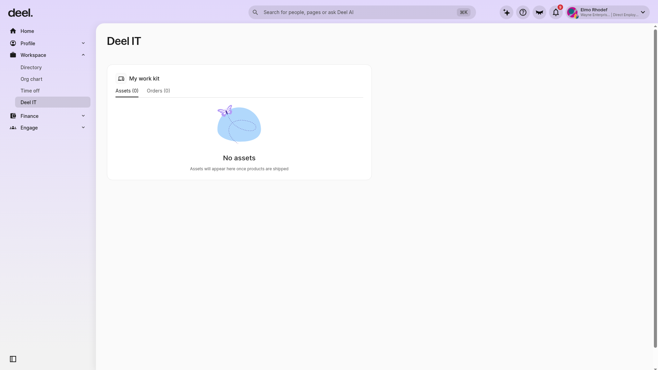
Task: Click the Deel logo
Action: tap(20, 13)
